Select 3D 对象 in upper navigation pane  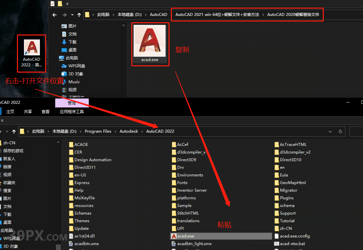point(72,74)
